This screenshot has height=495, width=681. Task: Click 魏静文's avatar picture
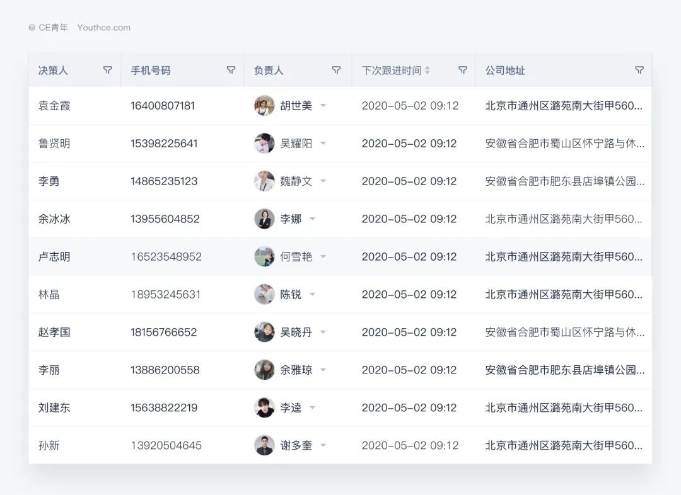(x=264, y=181)
